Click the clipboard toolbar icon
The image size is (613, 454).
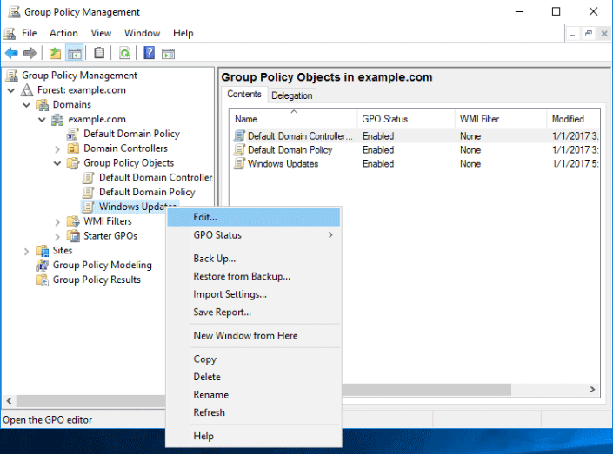pos(99,53)
